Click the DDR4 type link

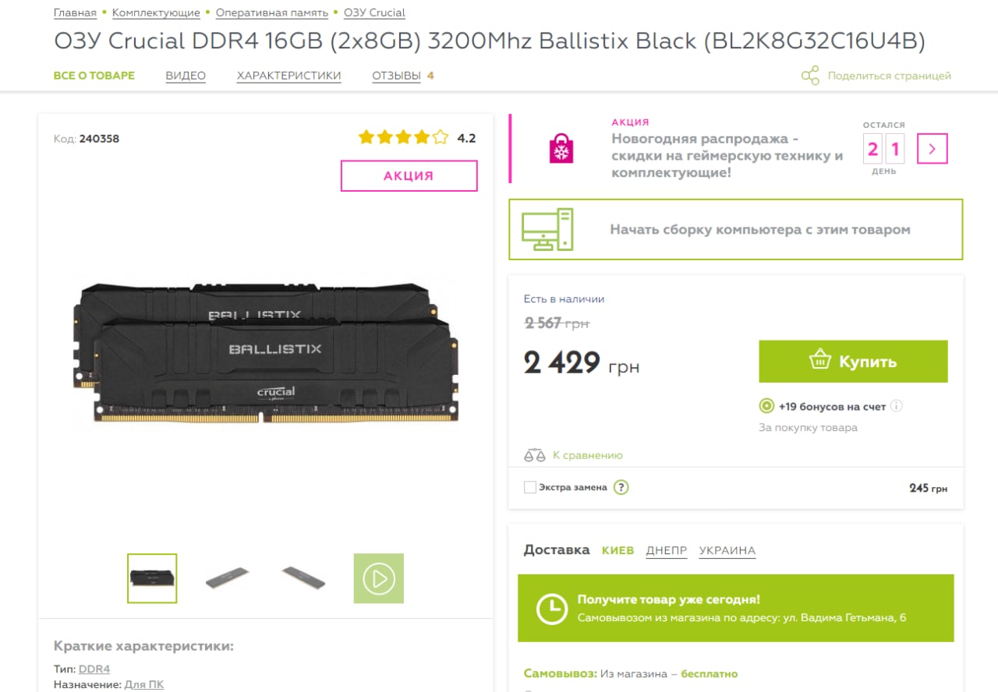pyautogui.click(x=94, y=669)
